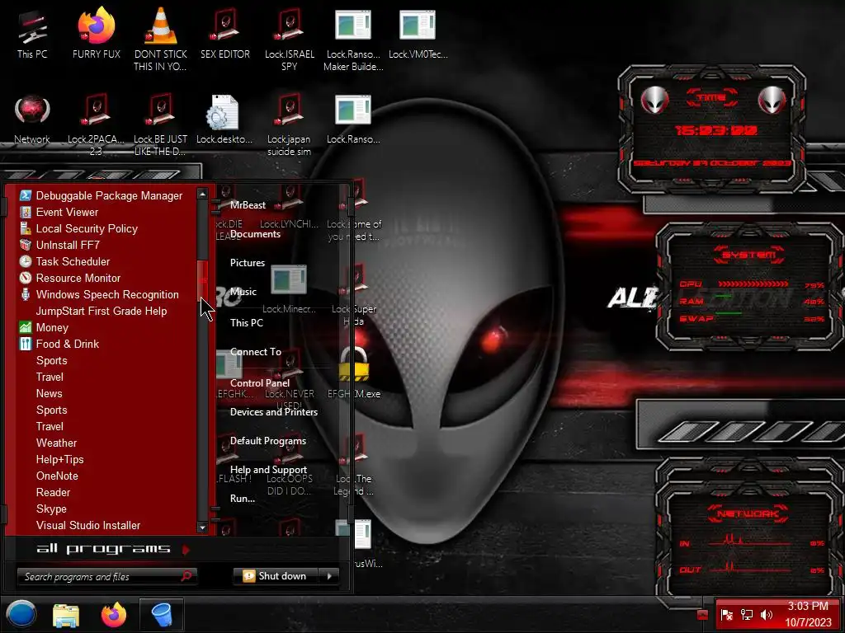This screenshot has width=845, height=633.
Task: Launch Task Scheduler
Action: coord(73,261)
